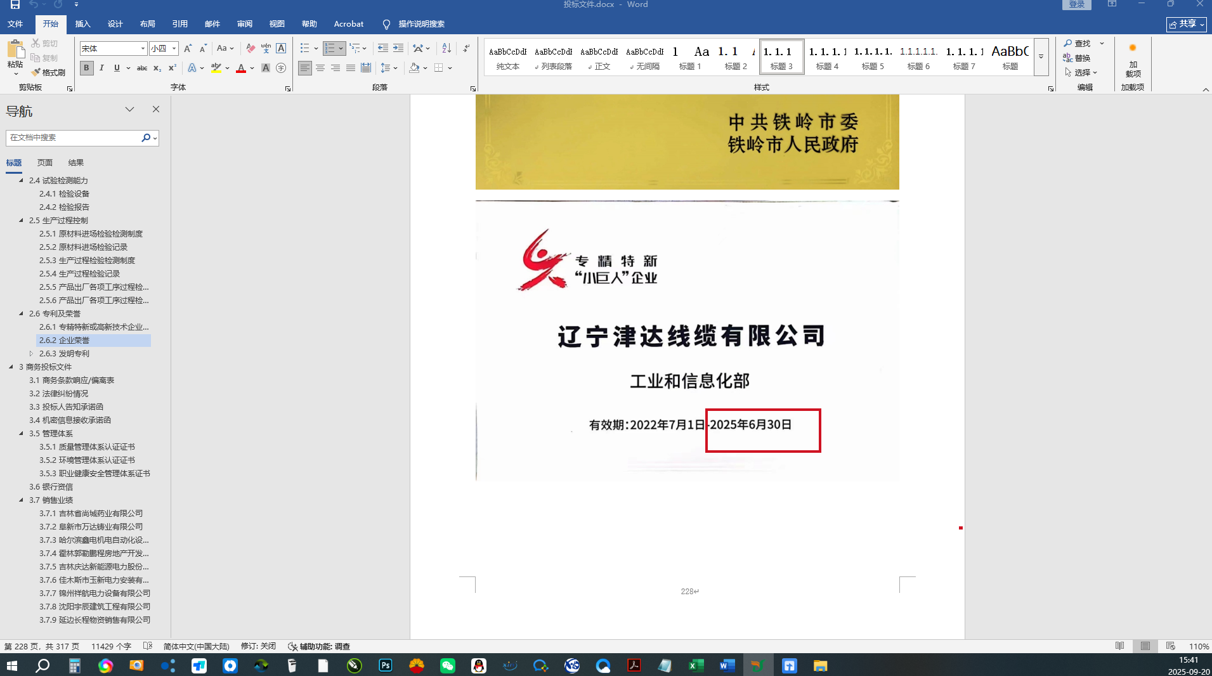Show paragraph marks and hidden symbols
This screenshot has height=676, width=1212.
click(467, 48)
